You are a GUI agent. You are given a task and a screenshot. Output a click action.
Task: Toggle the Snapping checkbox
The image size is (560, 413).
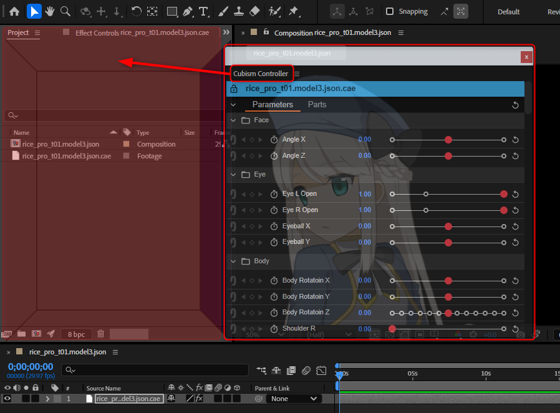point(390,11)
